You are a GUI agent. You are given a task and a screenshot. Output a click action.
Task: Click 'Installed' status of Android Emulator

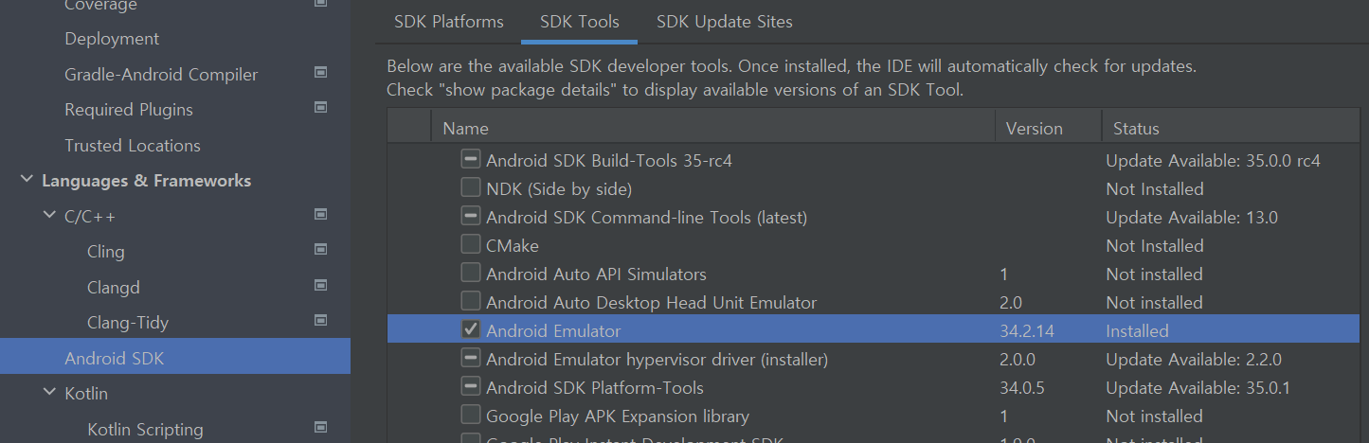point(1137,330)
